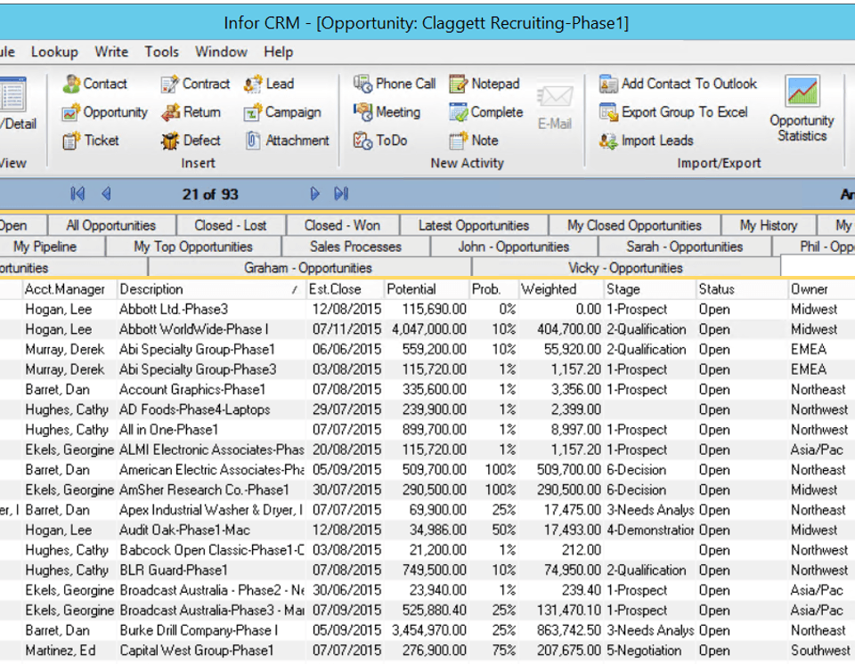Sort by Stage column header

click(650, 289)
